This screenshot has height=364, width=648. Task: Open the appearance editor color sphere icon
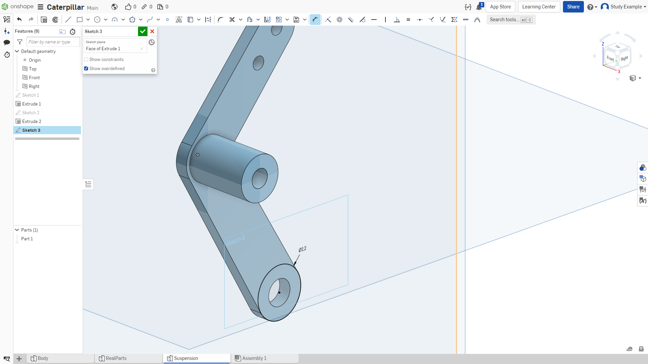click(643, 168)
